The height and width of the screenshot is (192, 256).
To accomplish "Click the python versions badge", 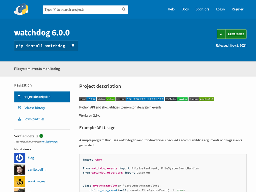I will (x=140, y=99).
